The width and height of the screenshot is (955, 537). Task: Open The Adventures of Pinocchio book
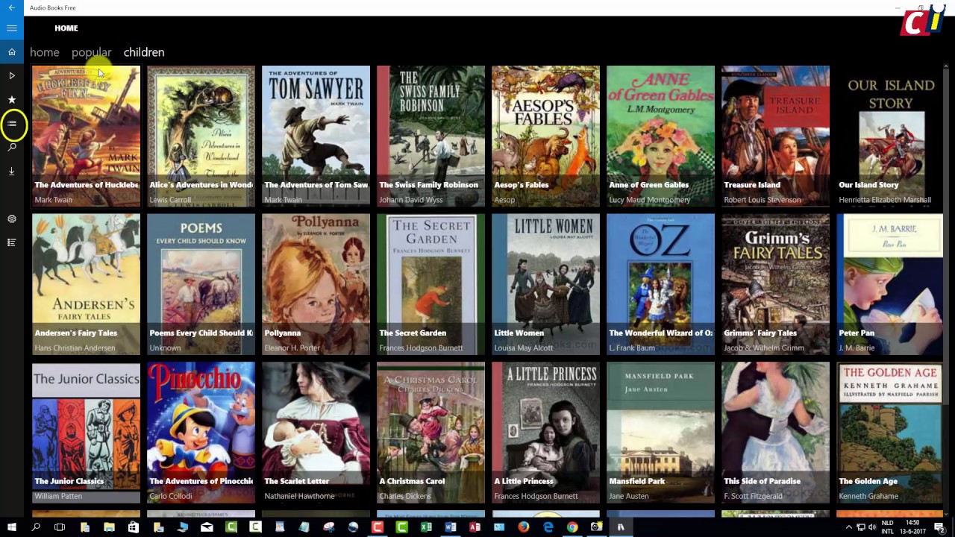(x=201, y=433)
